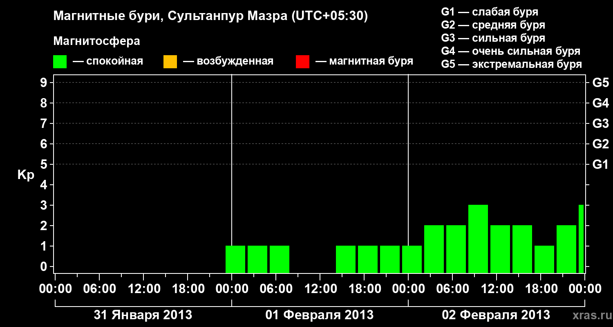613x327 pixels.
Task: Click the '— возбужденная' legend label
Action: tap(228, 61)
